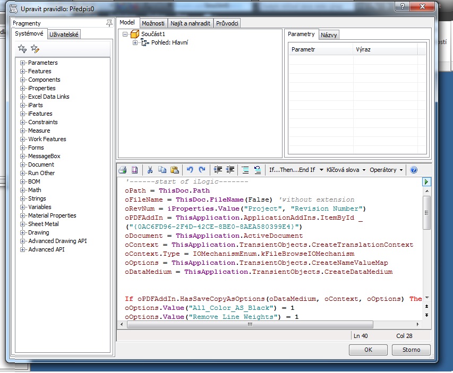Undo the last edit with the undo arrow

tap(191, 170)
